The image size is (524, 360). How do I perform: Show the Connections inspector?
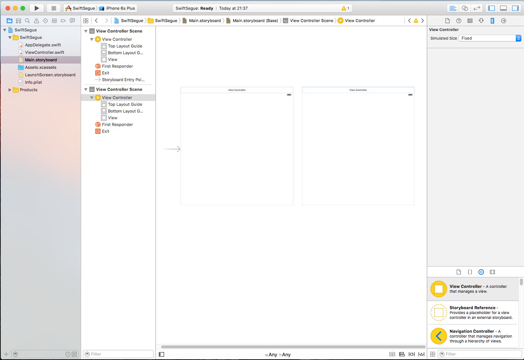point(503,21)
